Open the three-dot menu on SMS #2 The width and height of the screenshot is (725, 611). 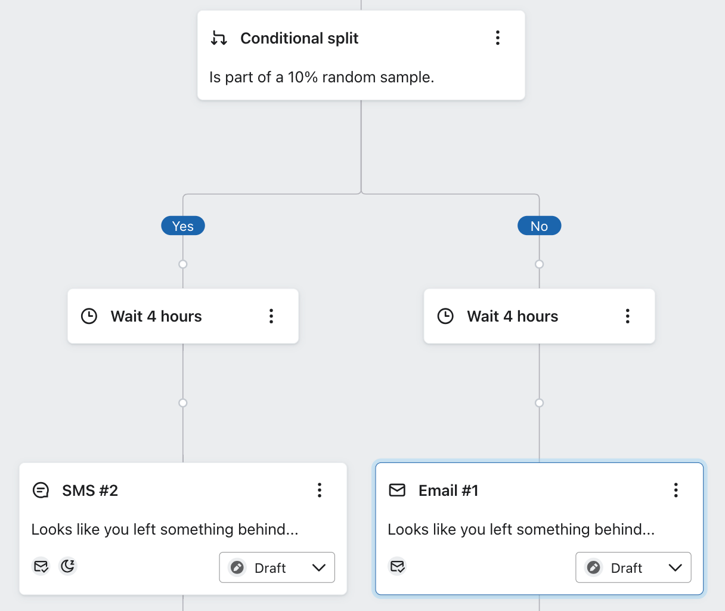coord(320,490)
